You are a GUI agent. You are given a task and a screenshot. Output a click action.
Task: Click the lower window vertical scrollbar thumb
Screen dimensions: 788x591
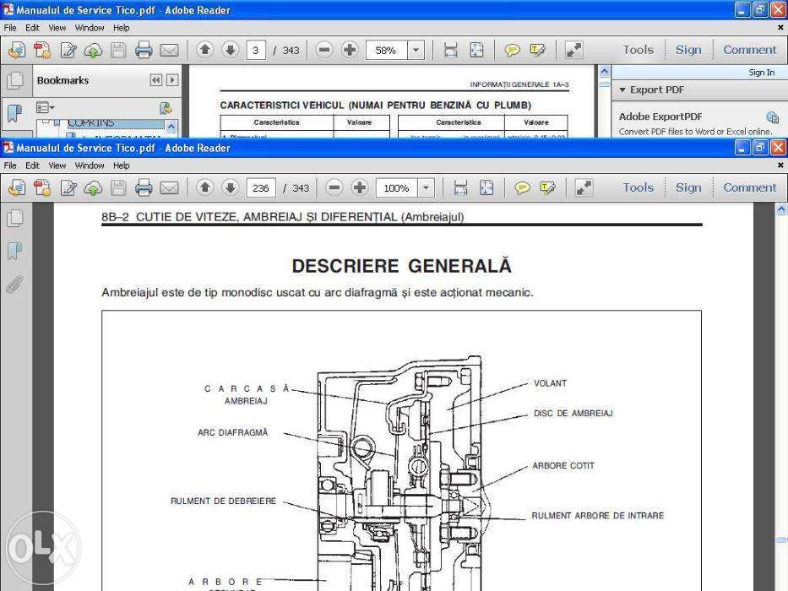pyautogui.click(x=781, y=539)
